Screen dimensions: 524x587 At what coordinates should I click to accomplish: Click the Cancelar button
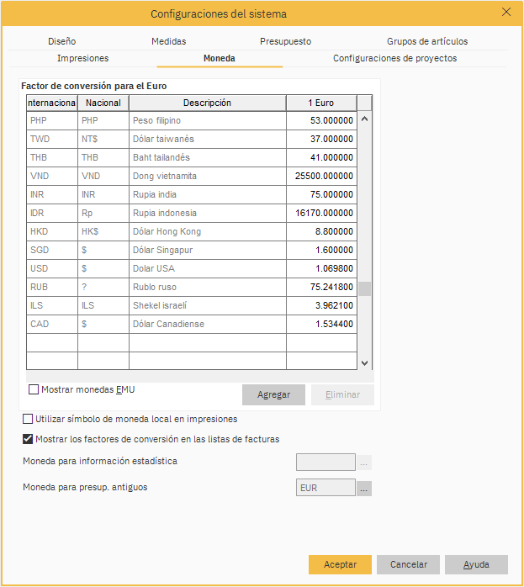pyautogui.click(x=408, y=564)
